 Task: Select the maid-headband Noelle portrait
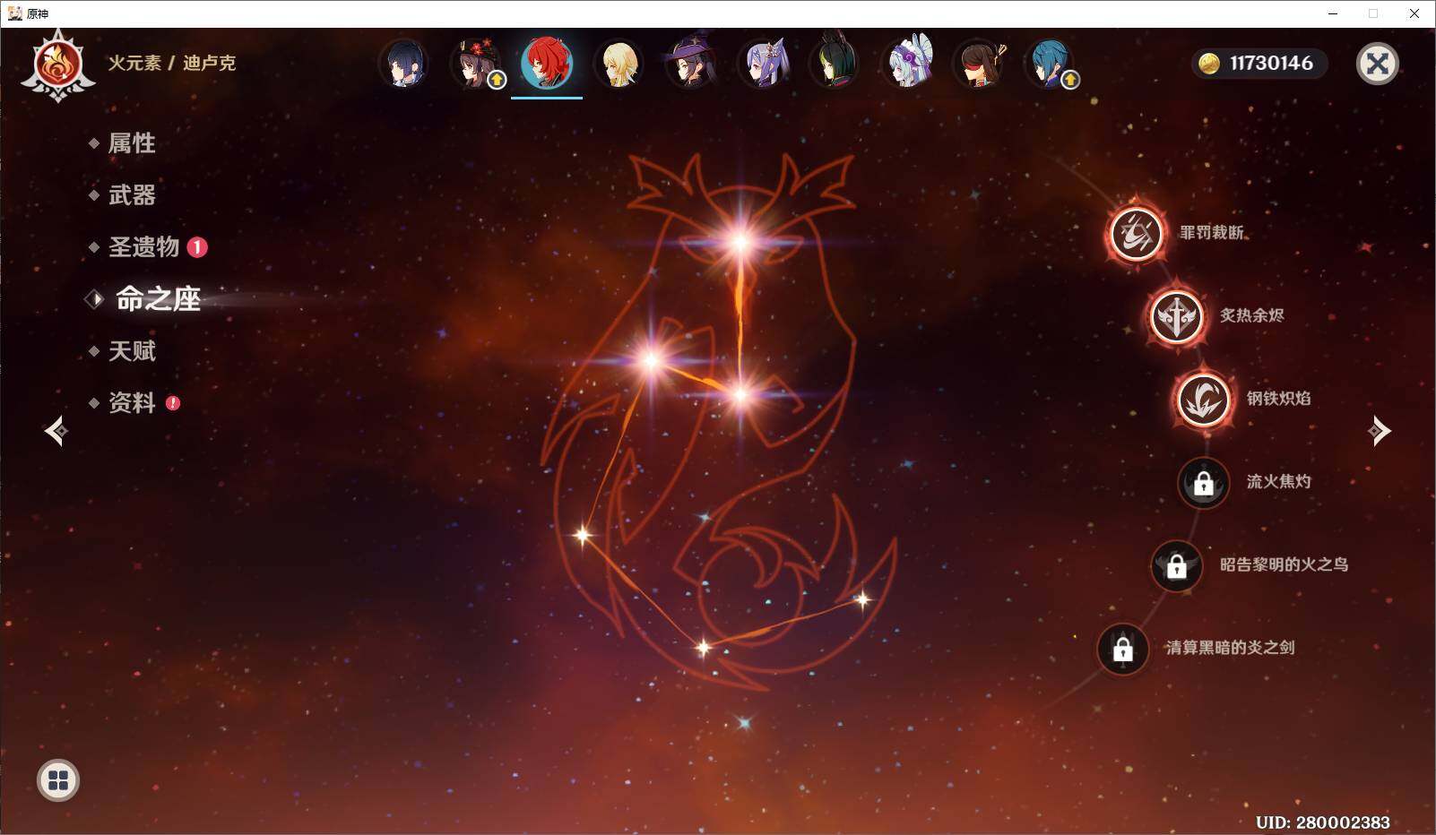click(x=907, y=64)
